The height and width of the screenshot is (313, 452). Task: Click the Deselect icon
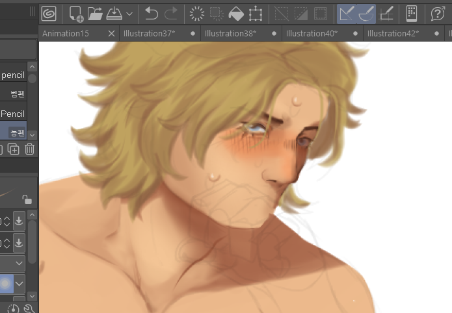(282, 14)
